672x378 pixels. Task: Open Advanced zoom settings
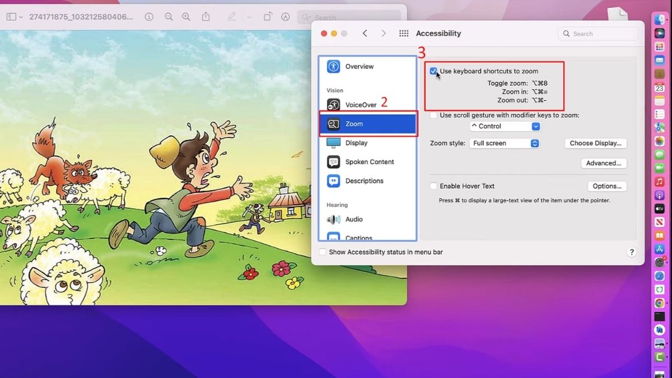pyautogui.click(x=604, y=164)
